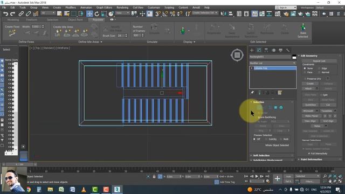Open the Sign In dropdown
Screen dimensions: 345x194
coord(286,8)
